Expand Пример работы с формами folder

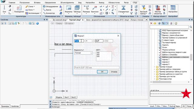154,69
